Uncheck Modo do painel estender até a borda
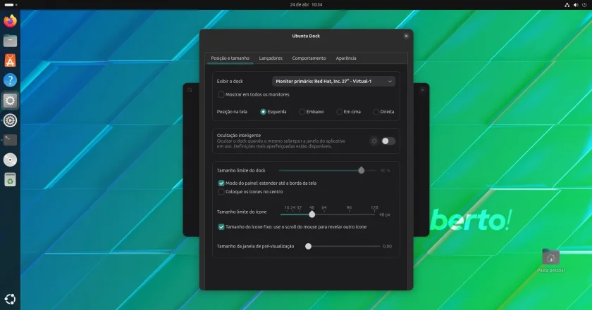 tap(221, 183)
